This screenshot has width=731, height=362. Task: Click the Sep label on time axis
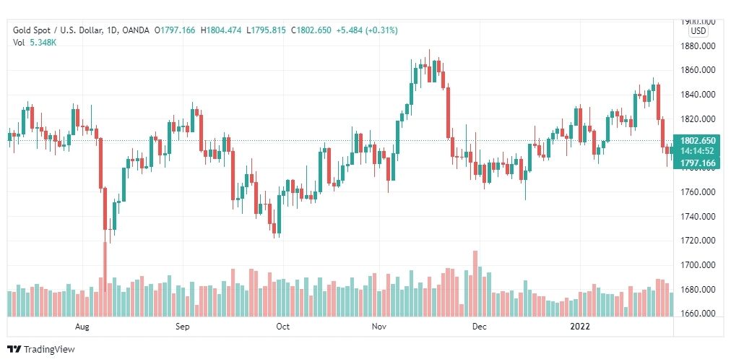pos(182,327)
